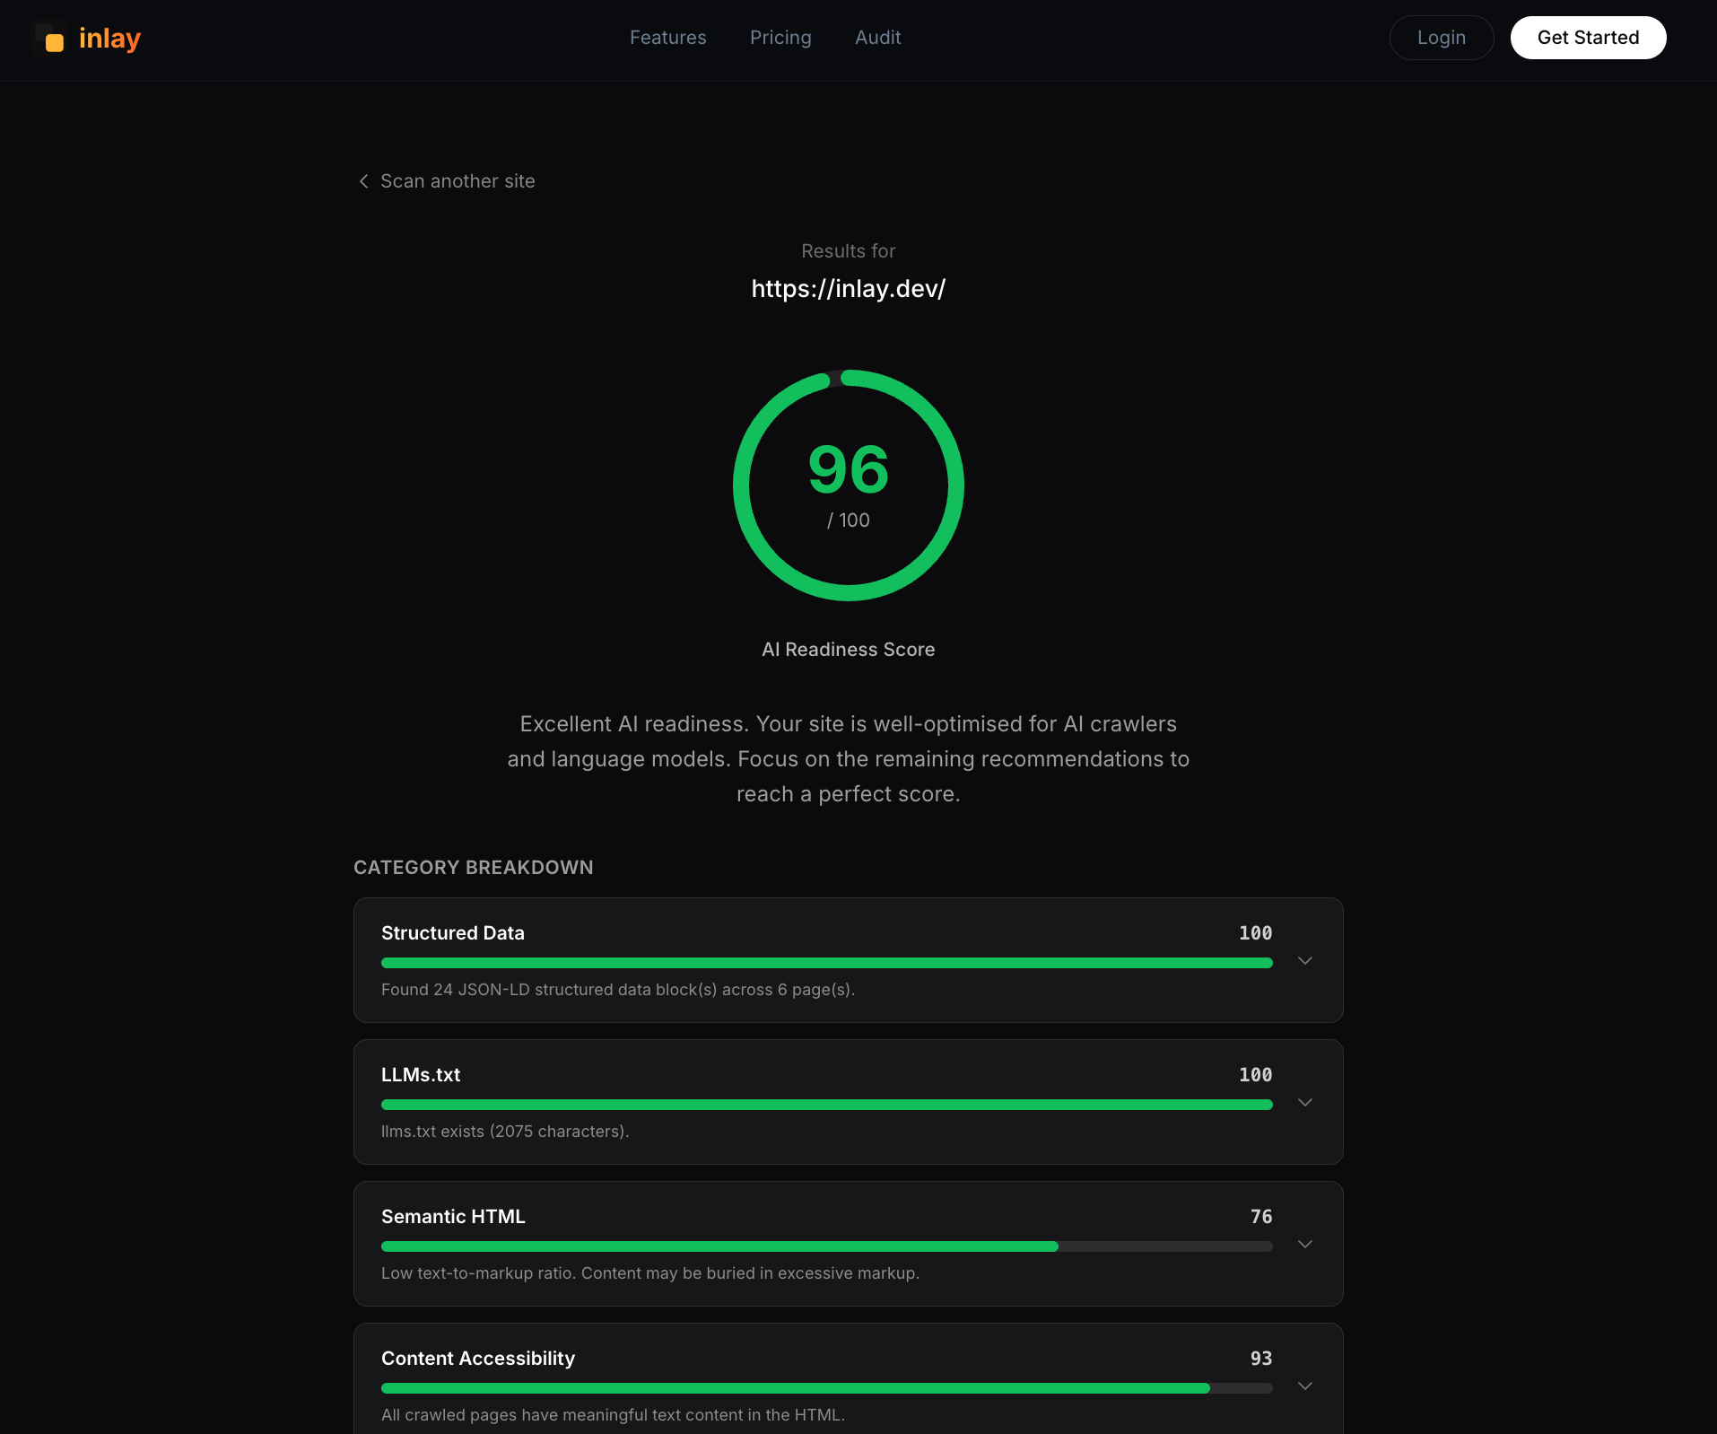Click the back chevron beside Scan another site

pos(363,180)
